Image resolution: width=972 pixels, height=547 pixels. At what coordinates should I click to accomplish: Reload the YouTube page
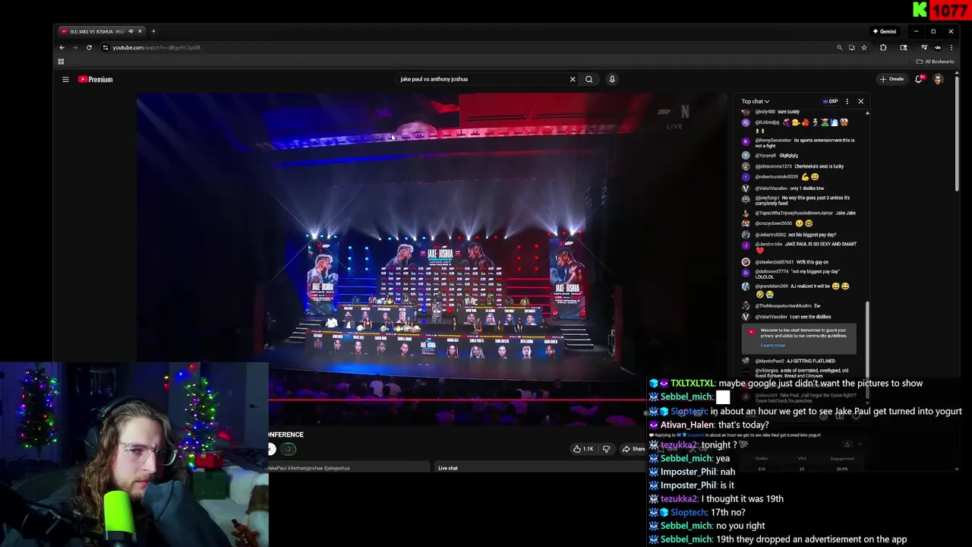(x=89, y=47)
